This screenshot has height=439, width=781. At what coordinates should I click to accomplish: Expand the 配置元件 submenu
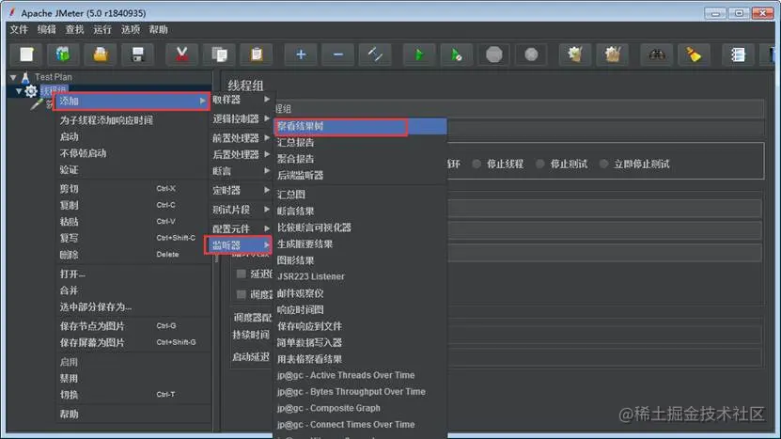point(242,228)
